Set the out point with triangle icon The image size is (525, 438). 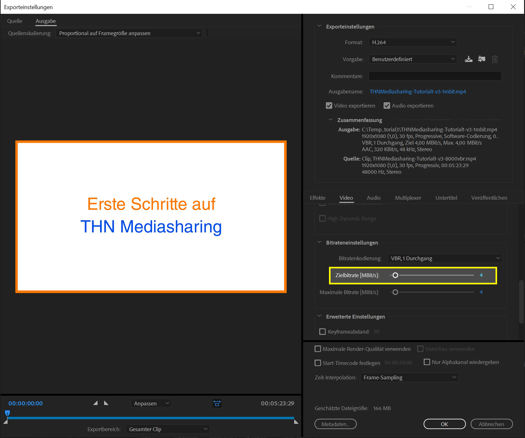pos(106,403)
